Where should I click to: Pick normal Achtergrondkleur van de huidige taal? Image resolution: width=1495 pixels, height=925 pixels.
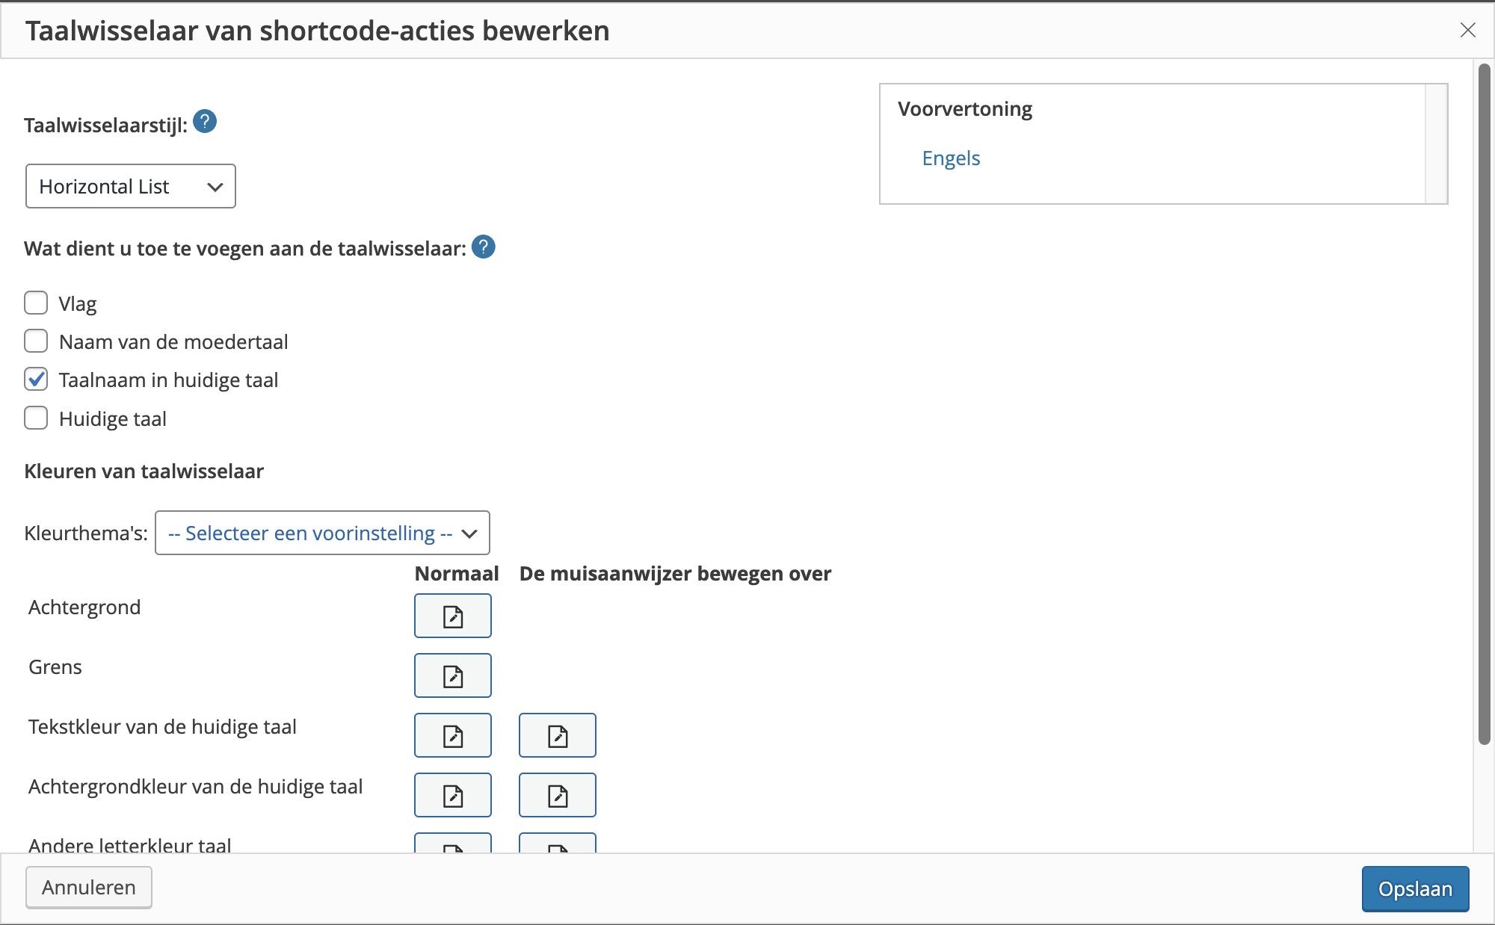pyautogui.click(x=452, y=795)
